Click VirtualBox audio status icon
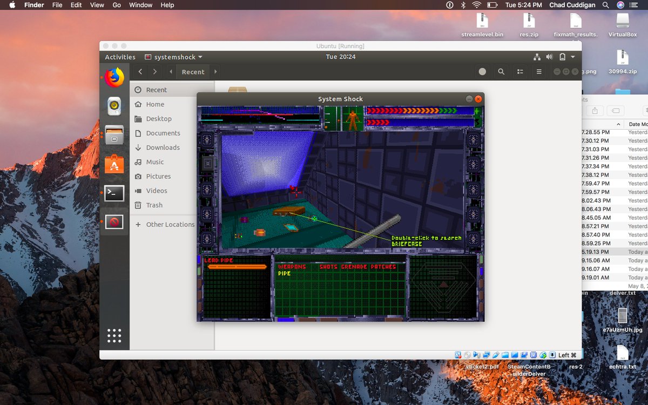Viewport: 648px width, 405px height. tap(477, 355)
